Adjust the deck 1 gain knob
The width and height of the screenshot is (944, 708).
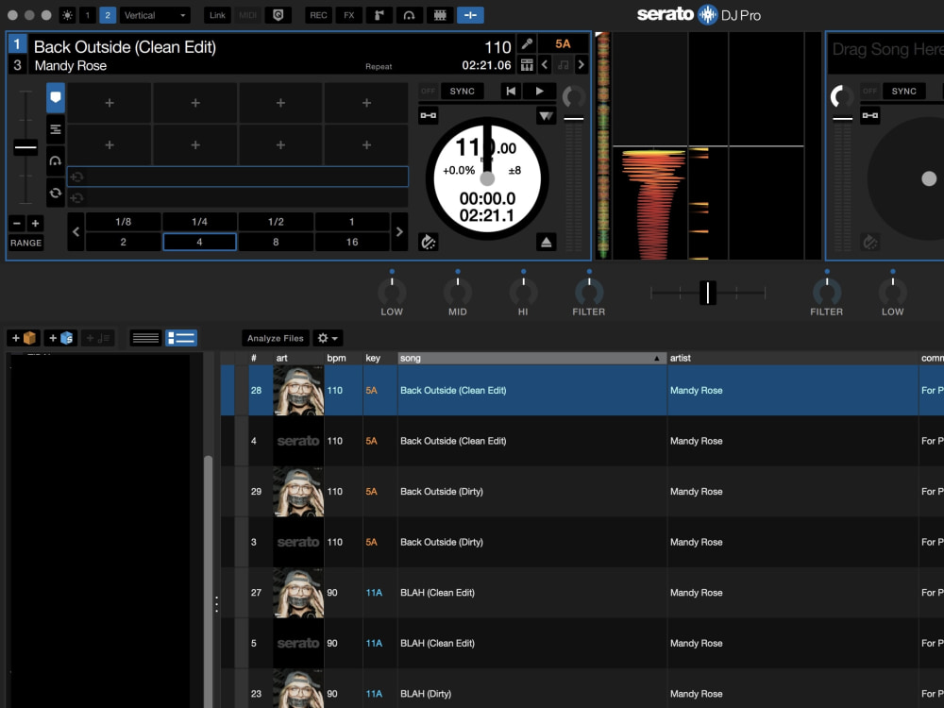click(573, 97)
